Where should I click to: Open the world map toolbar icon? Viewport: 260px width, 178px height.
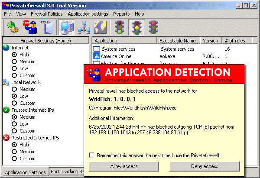pos(100,27)
